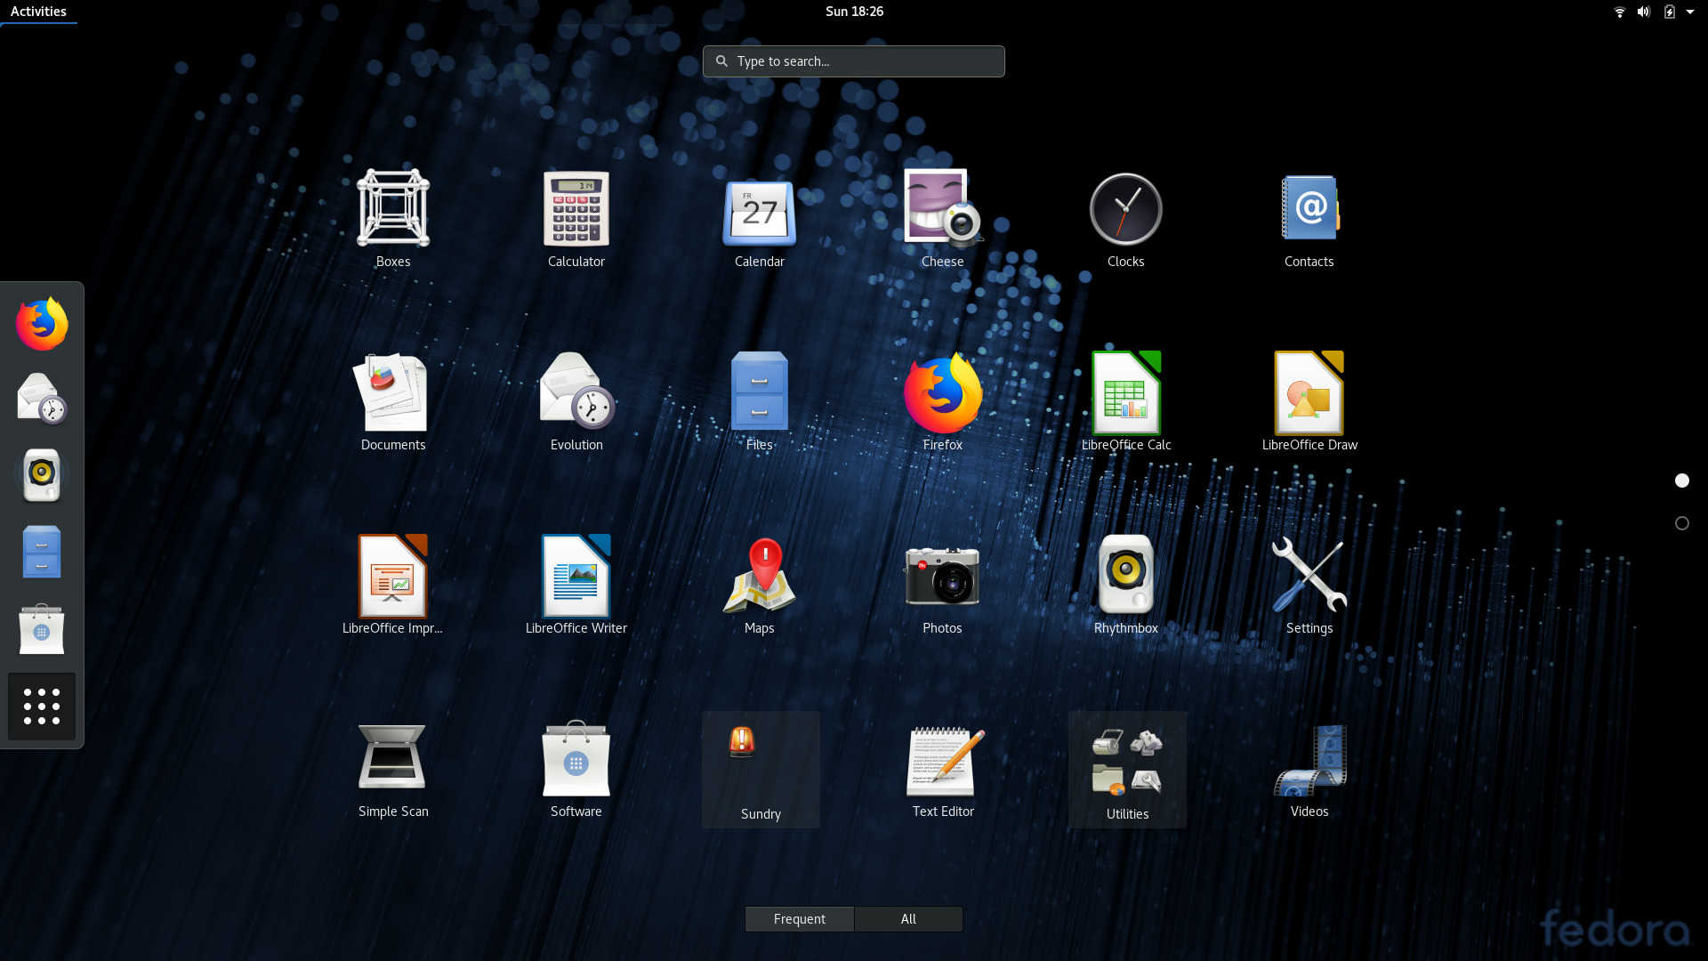Image resolution: width=1708 pixels, height=961 pixels.
Task: Switch to the Frequent apps view
Action: coord(800,919)
